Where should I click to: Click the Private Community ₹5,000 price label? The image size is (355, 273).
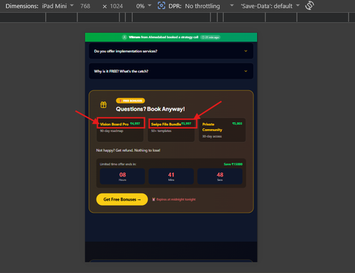point(237,123)
